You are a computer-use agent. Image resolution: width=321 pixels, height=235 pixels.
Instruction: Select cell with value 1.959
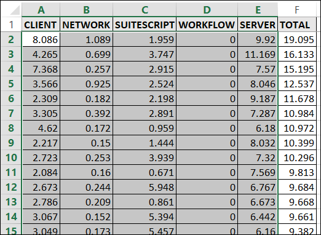[x=145, y=39]
